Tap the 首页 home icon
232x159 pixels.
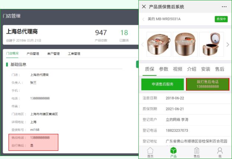pyautogui.click(x=150, y=152)
